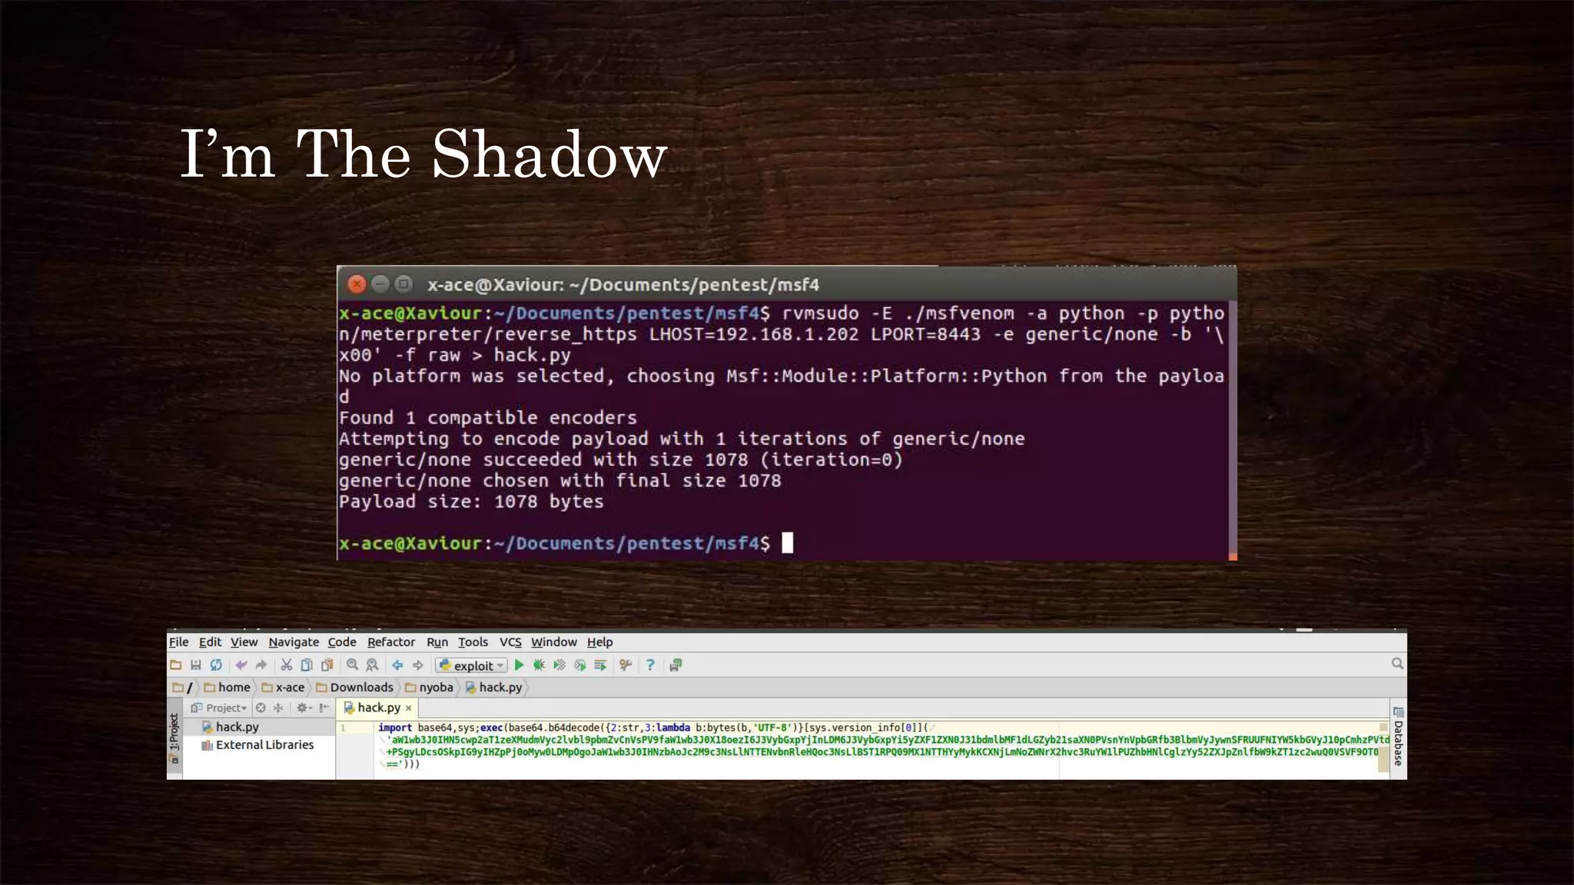
Task: Click the Replace search icon
Action: [x=373, y=665]
